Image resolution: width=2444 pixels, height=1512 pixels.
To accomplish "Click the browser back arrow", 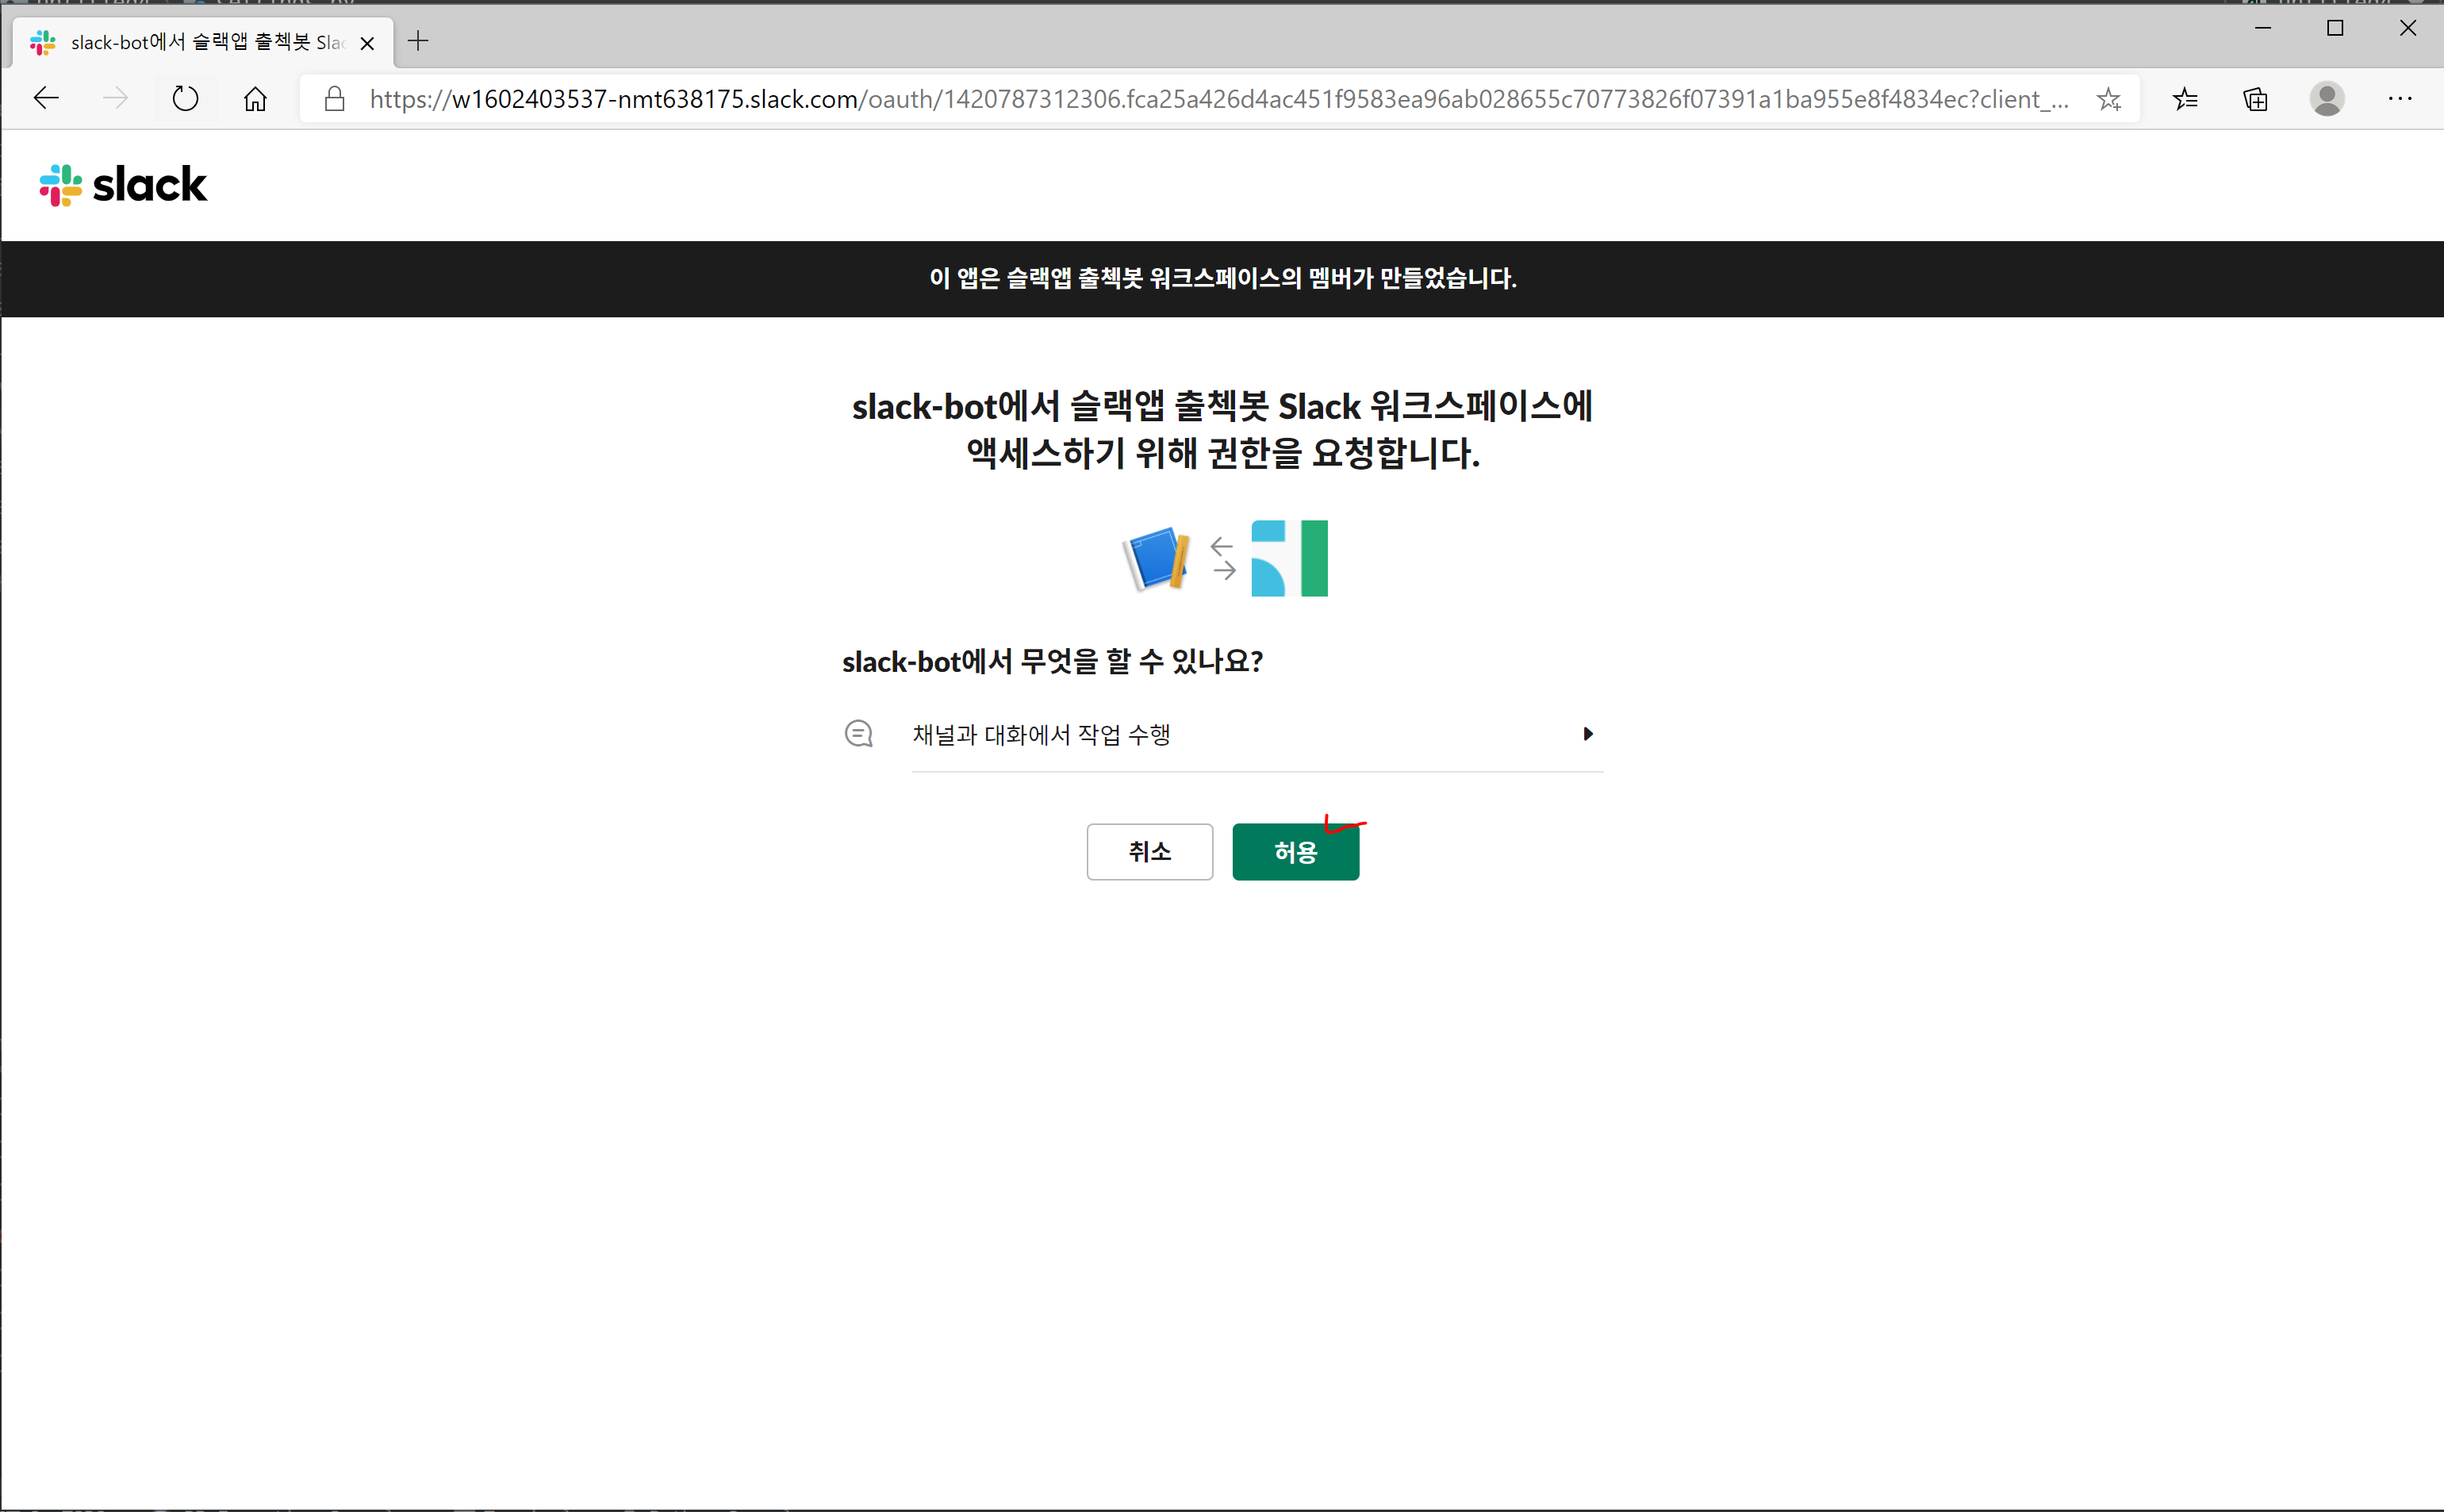I will pyautogui.click(x=46, y=98).
